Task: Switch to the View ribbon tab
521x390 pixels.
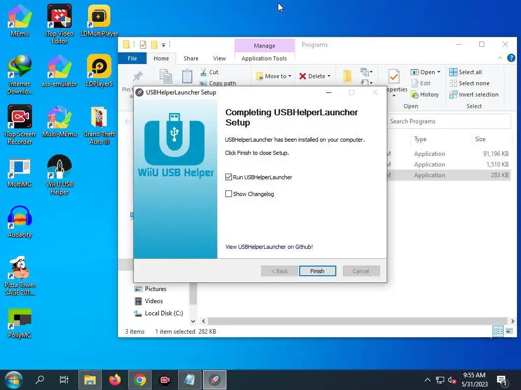Action: (x=219, y=58)
